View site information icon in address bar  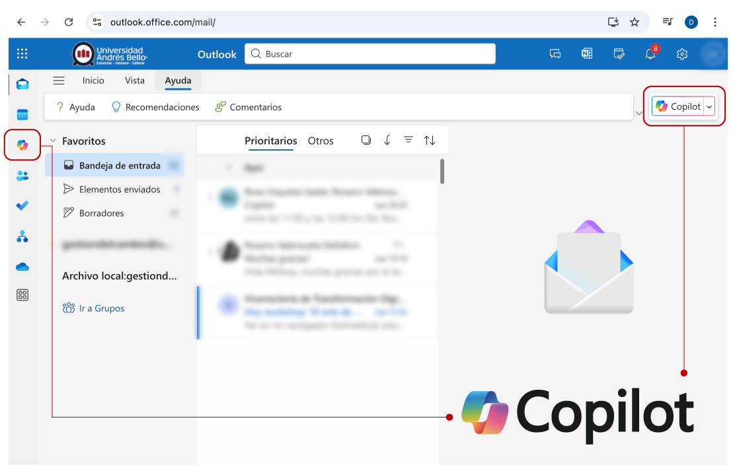[x=97, y=22]
